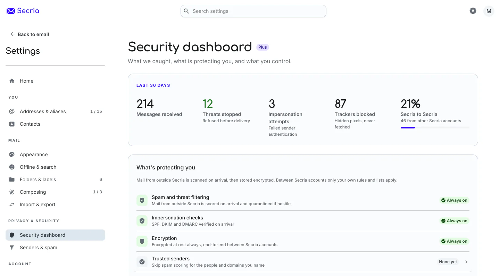Viewport: 500px width, 276px height.
Task: Click the Trusted senders row title
Action: pyautogui.click(x=170, y=259)
